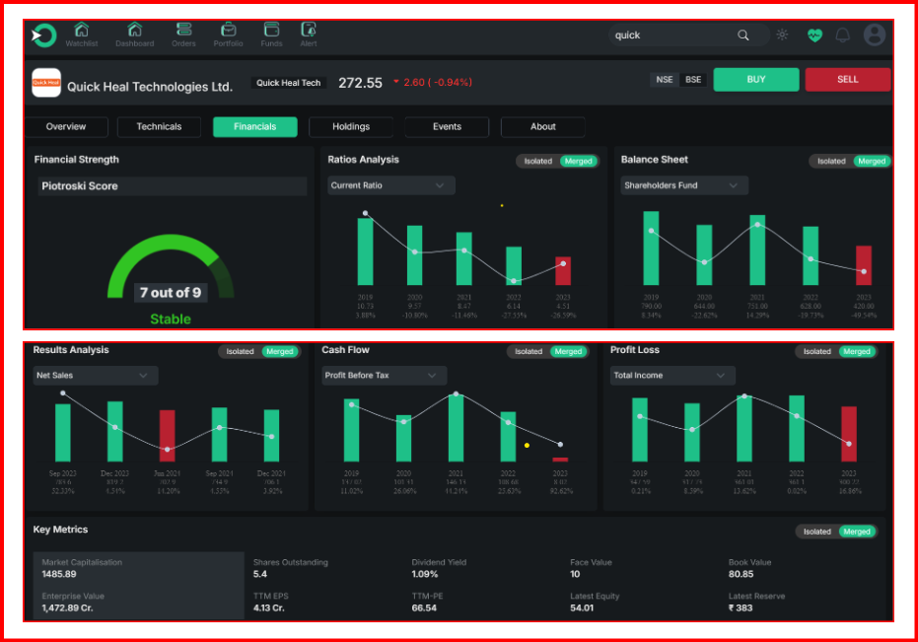The width and height of the screenshot is (918, 642).
Task: Open the Current Ratio dropdown
Action: 391,185
